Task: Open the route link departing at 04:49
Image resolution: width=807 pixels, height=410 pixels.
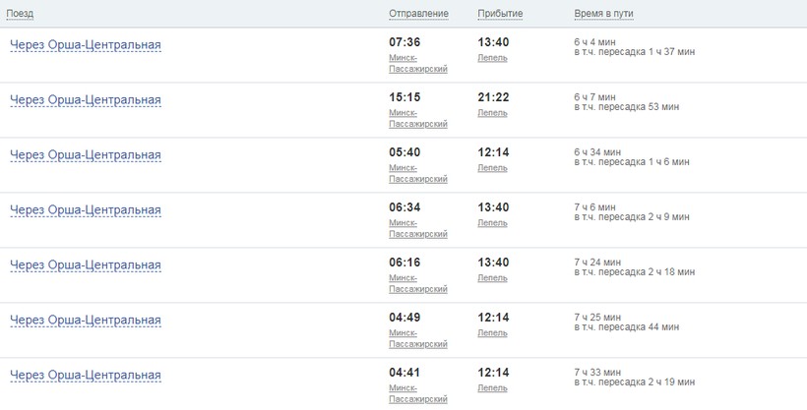Action: (x=85, y=321)
